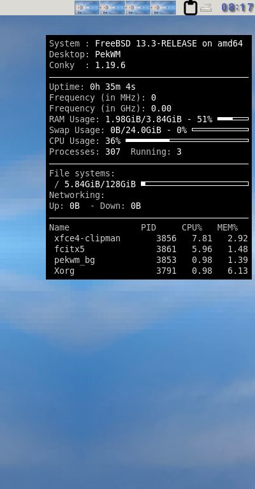The height and width of the screenshot is (489, 255).
Task: Click the root filesystem usage bar
Action: click(195, 183)
